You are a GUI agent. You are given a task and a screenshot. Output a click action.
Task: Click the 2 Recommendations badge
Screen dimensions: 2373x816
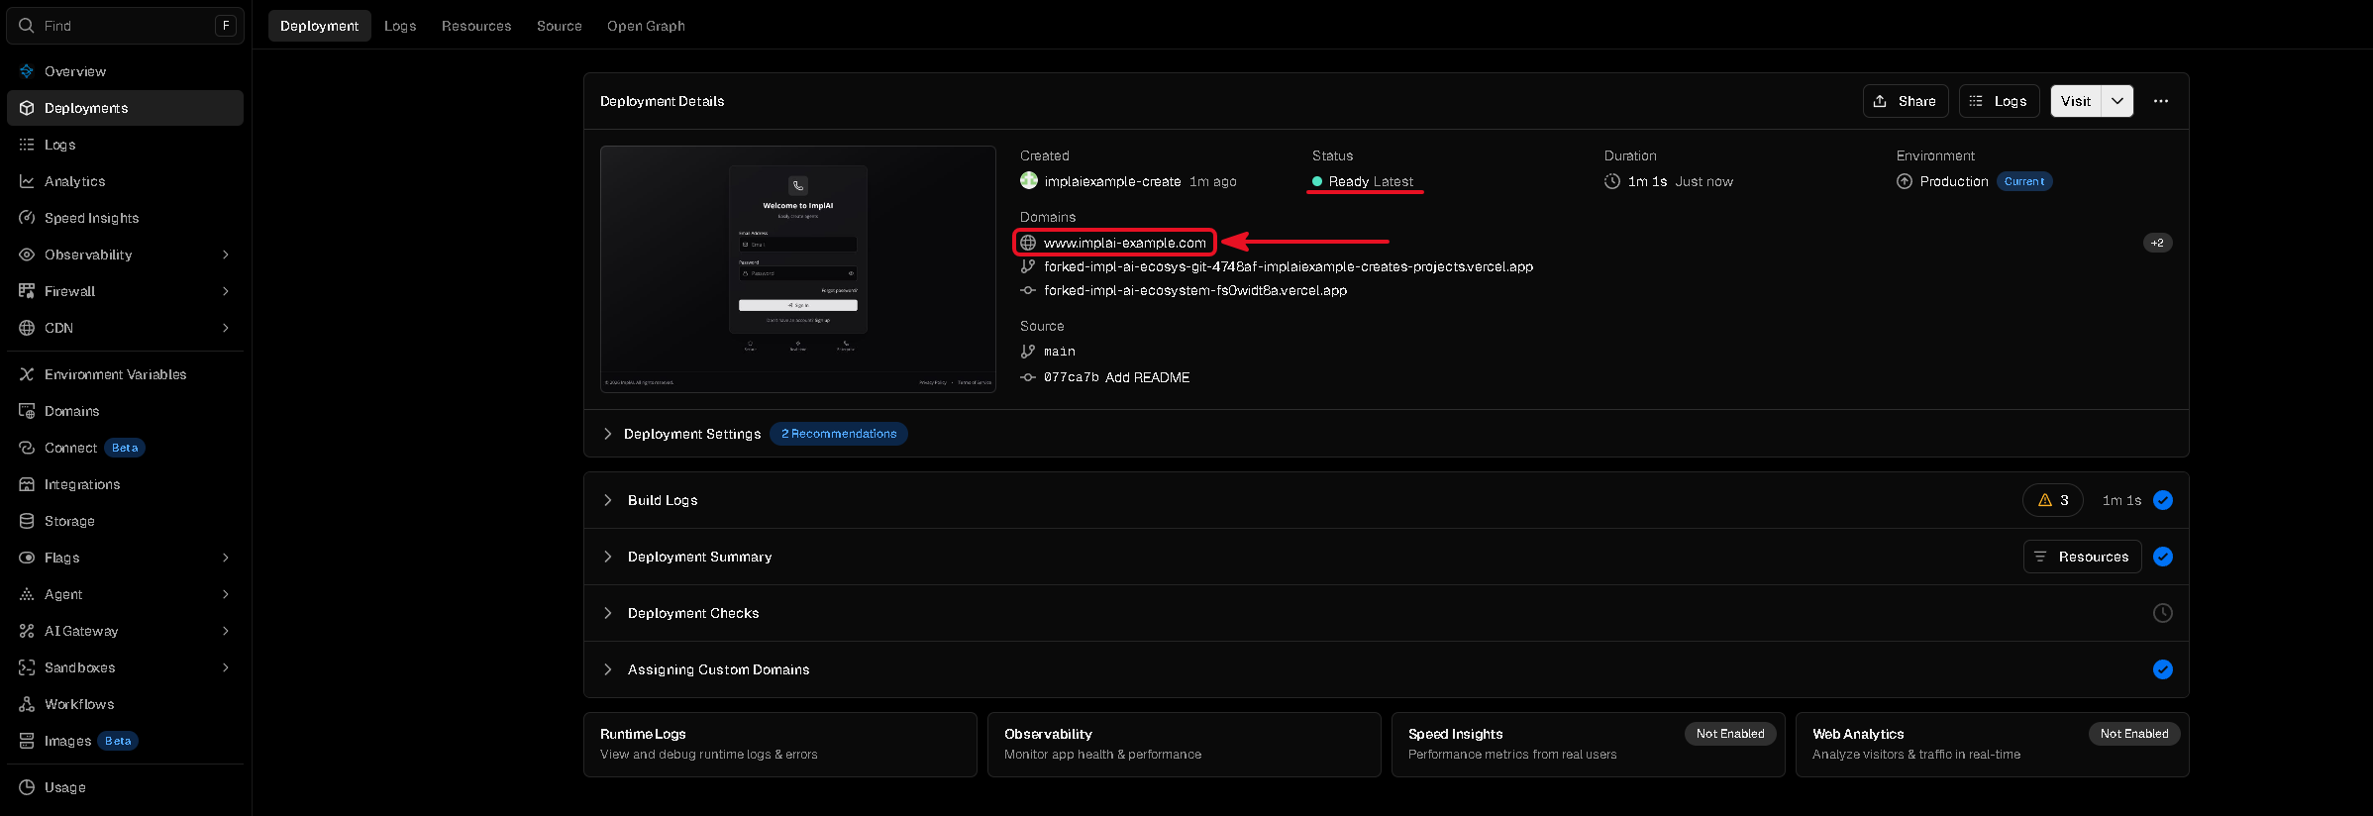click(x=839, y=434)
